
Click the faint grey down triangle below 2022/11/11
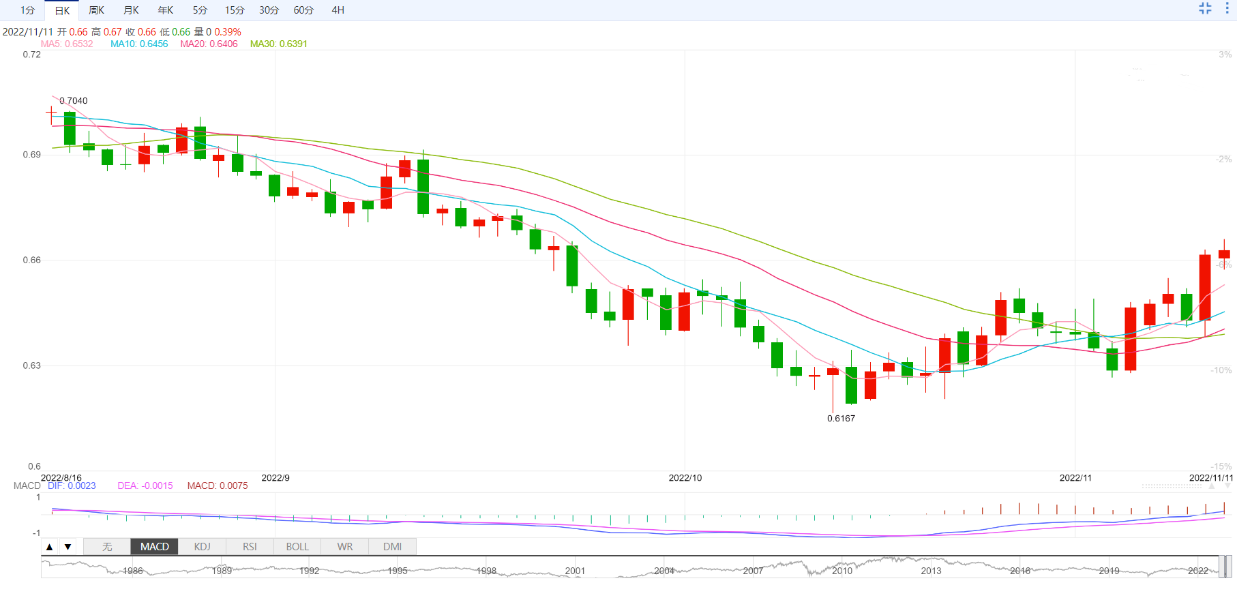click(1228, 486)
